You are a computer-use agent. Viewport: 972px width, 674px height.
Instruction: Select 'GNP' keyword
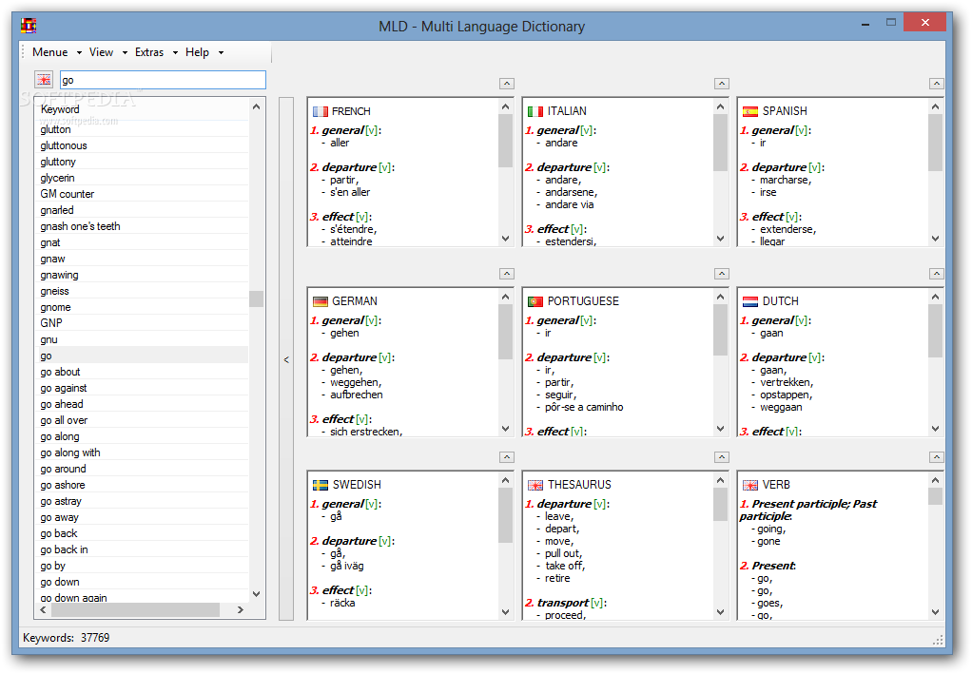click(x=144, y=323)
